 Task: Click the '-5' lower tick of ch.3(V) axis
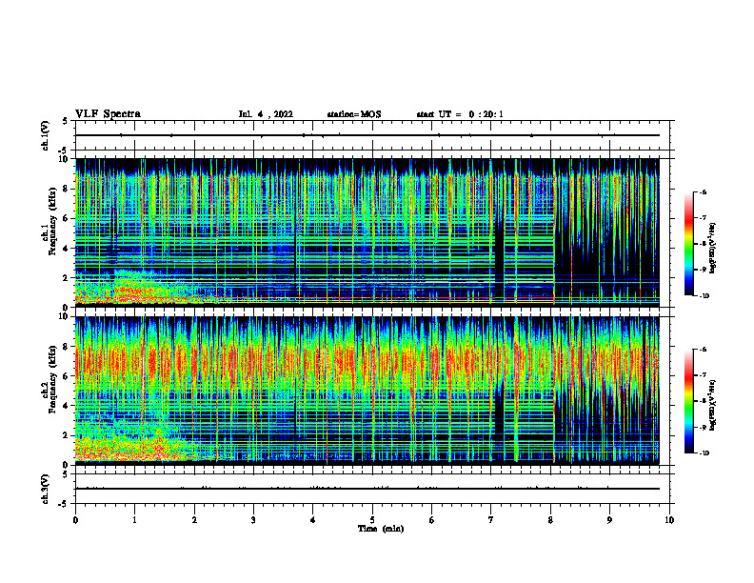(64, 504)
